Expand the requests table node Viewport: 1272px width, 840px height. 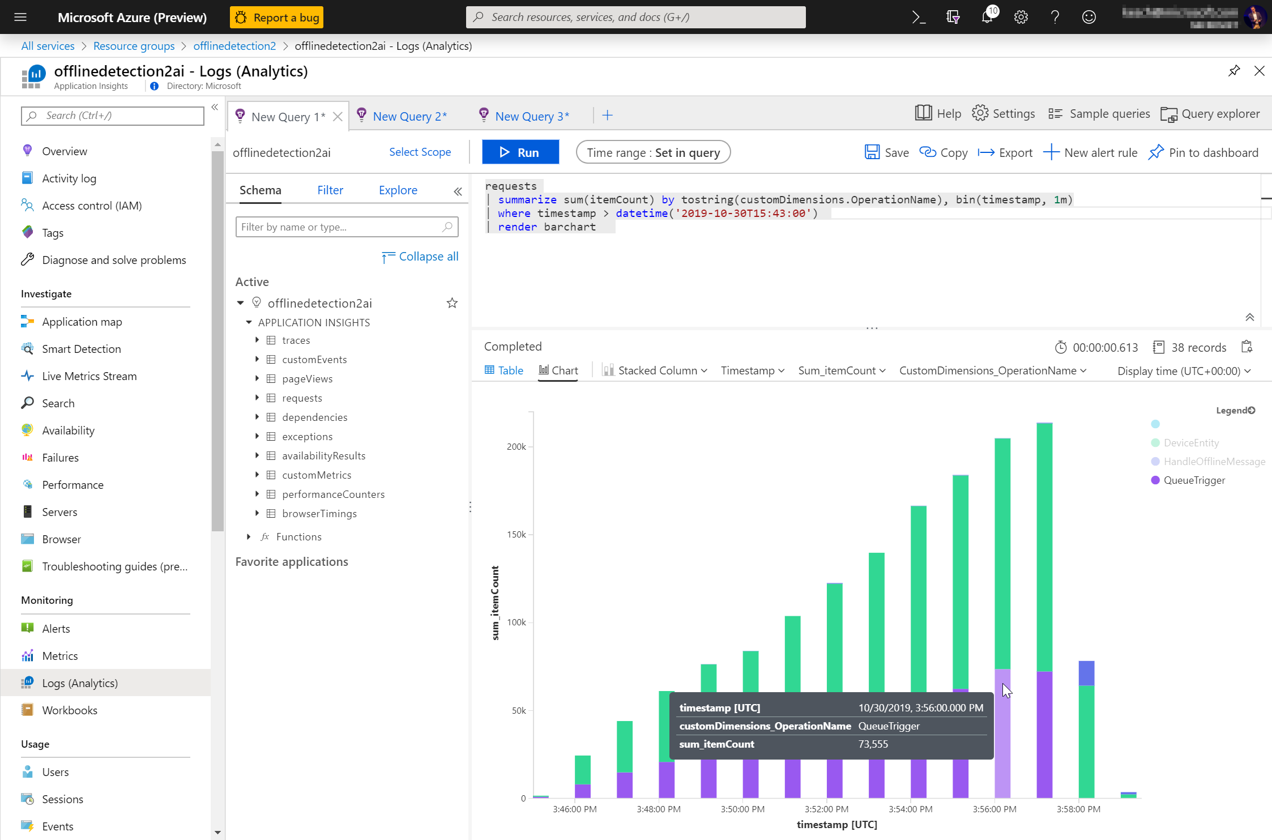(257, 398)
